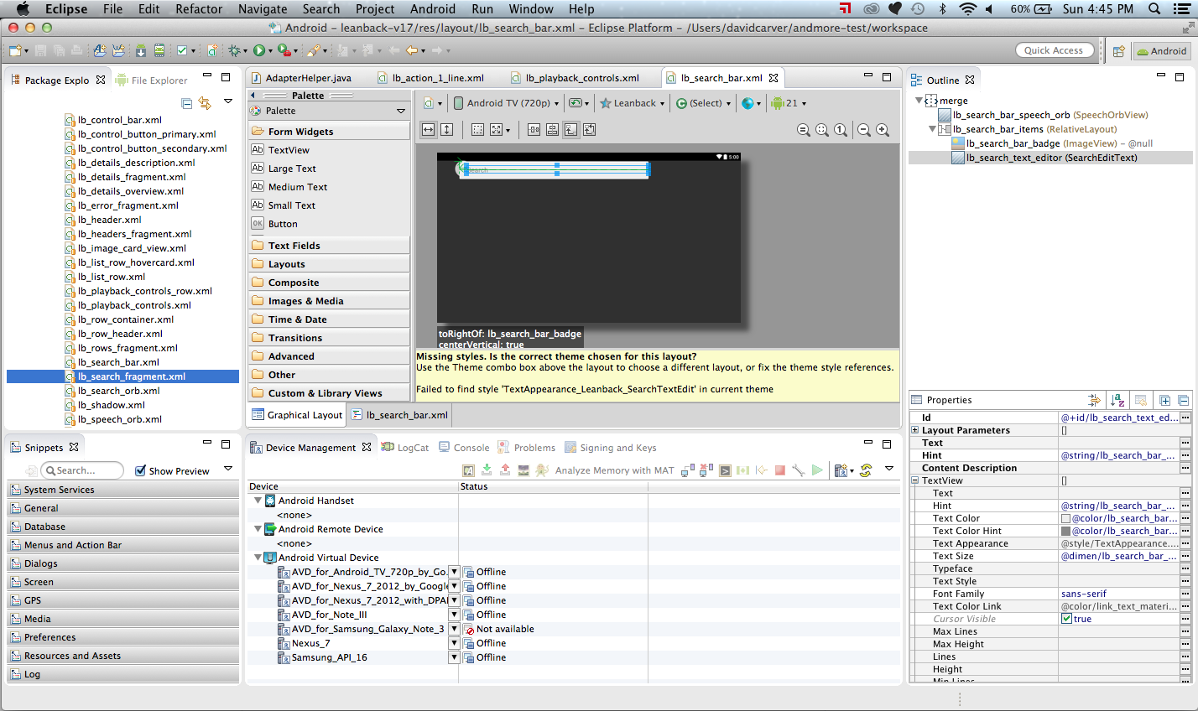
Task: Toggle Show Preview checkbox in Snippets
Action: (141, 470)
